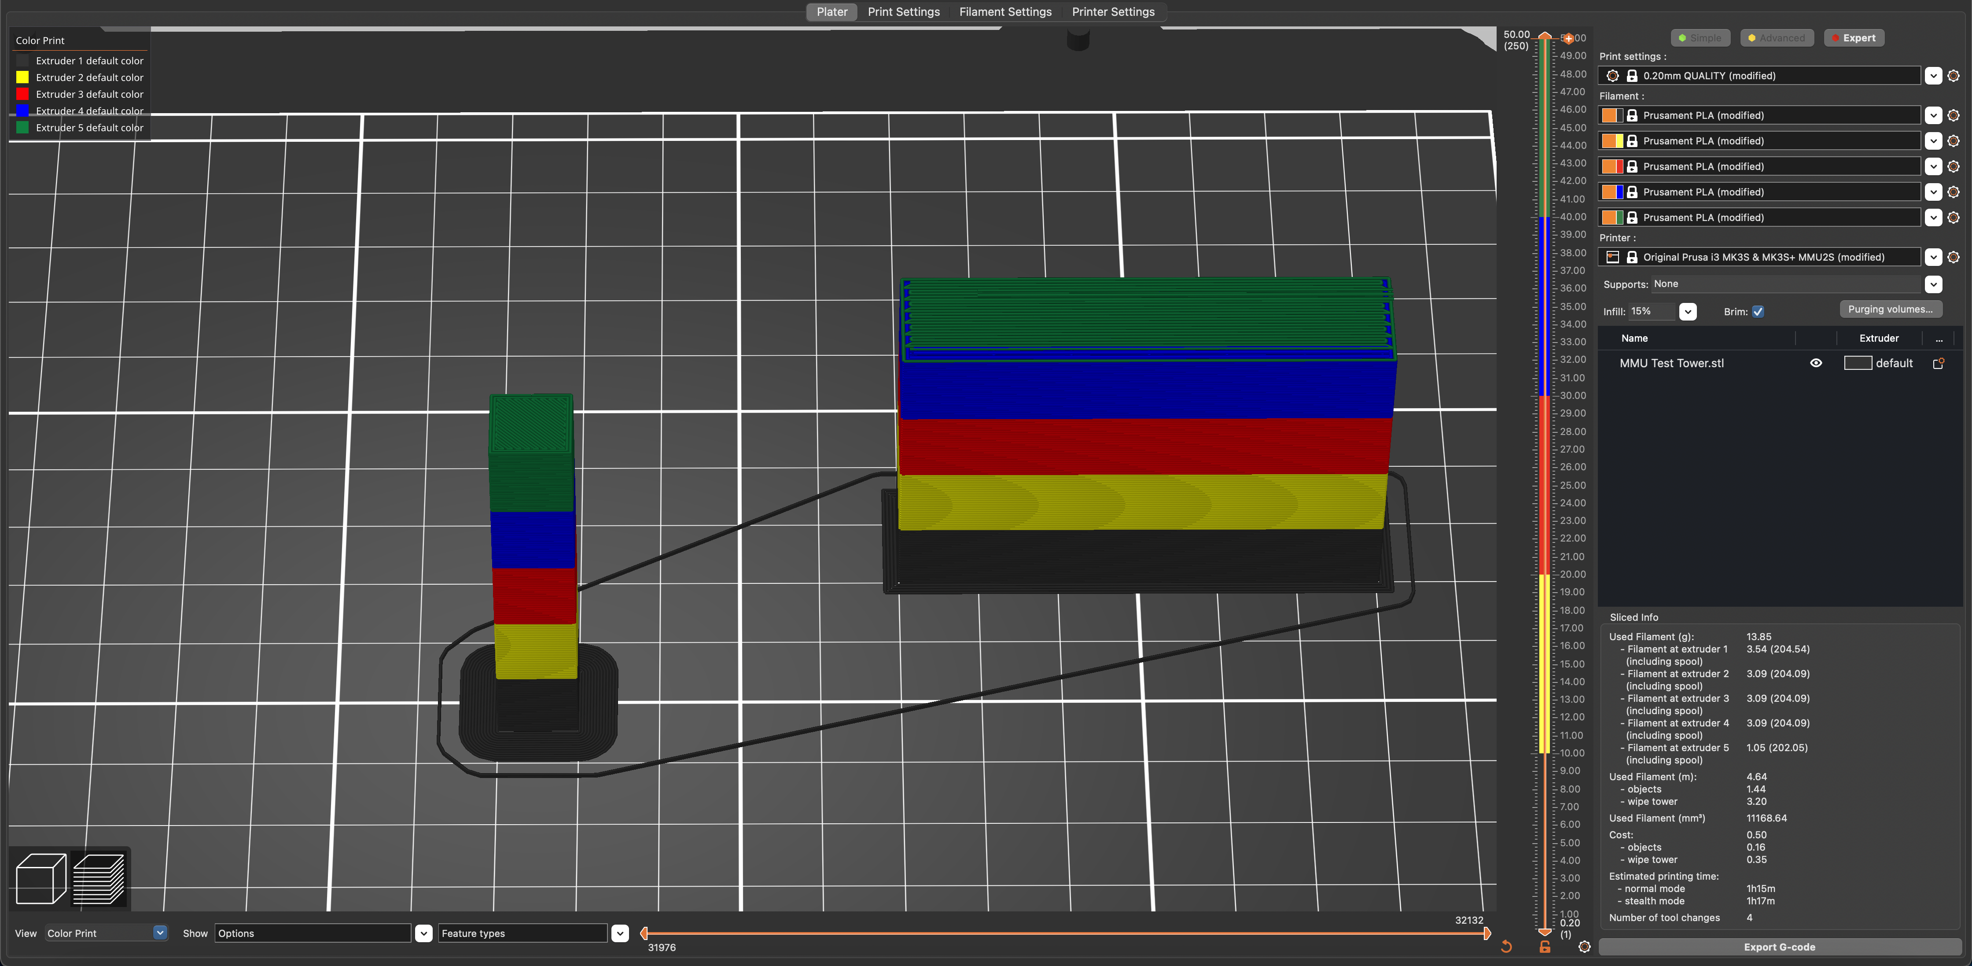The height and width of the screenshot is (966, 1972).
Task: Click the edit icon for MMU Test Tower.stl
Action: coord(1938,364)
